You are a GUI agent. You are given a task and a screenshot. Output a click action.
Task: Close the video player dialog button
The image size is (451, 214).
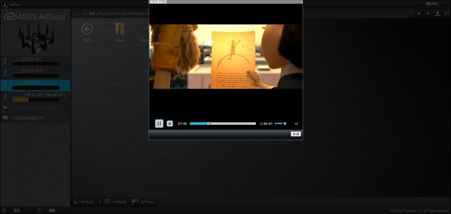click(295, 134)
